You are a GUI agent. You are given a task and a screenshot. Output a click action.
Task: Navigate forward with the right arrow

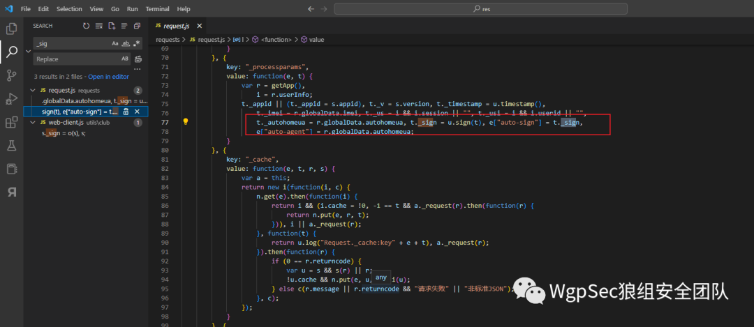coord(324,9)
